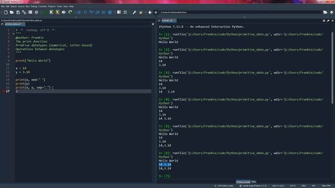Open the Help menu
This screenshot has width=335, height=188.
click(71, 6)
